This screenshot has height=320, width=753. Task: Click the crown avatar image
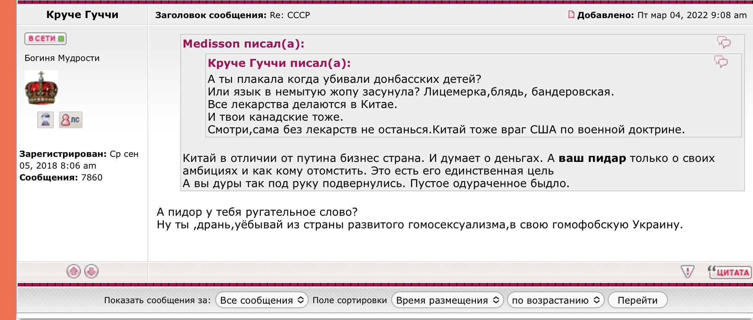41,88
